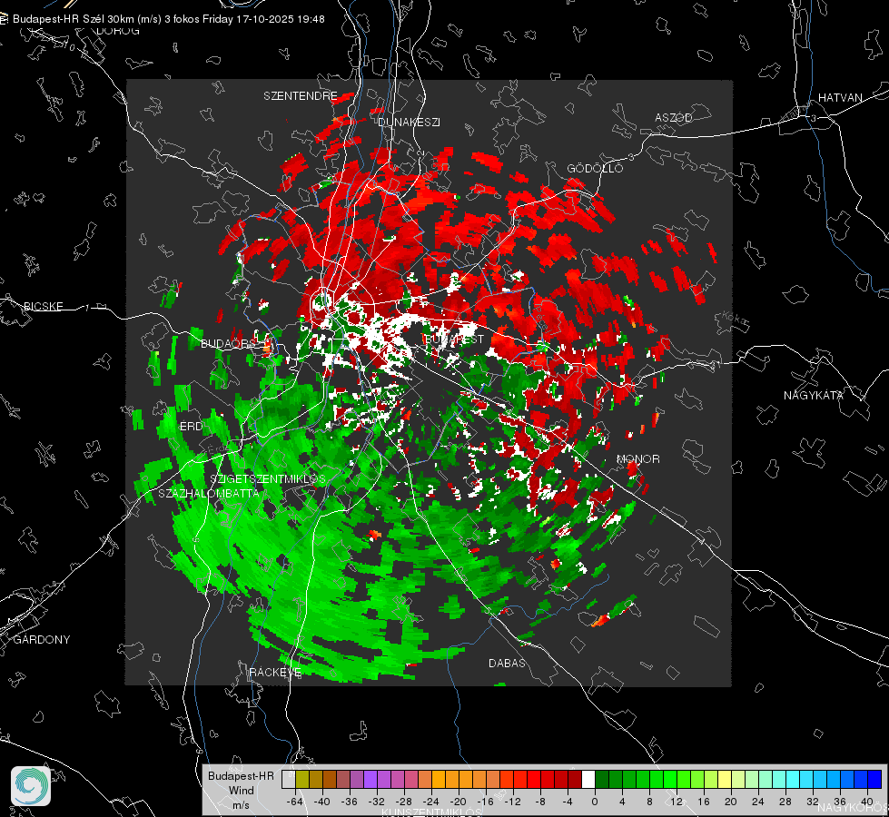Click the BUDAPEST label at radar center
This screenshot has width=889, height=817.
coord(454,339)
